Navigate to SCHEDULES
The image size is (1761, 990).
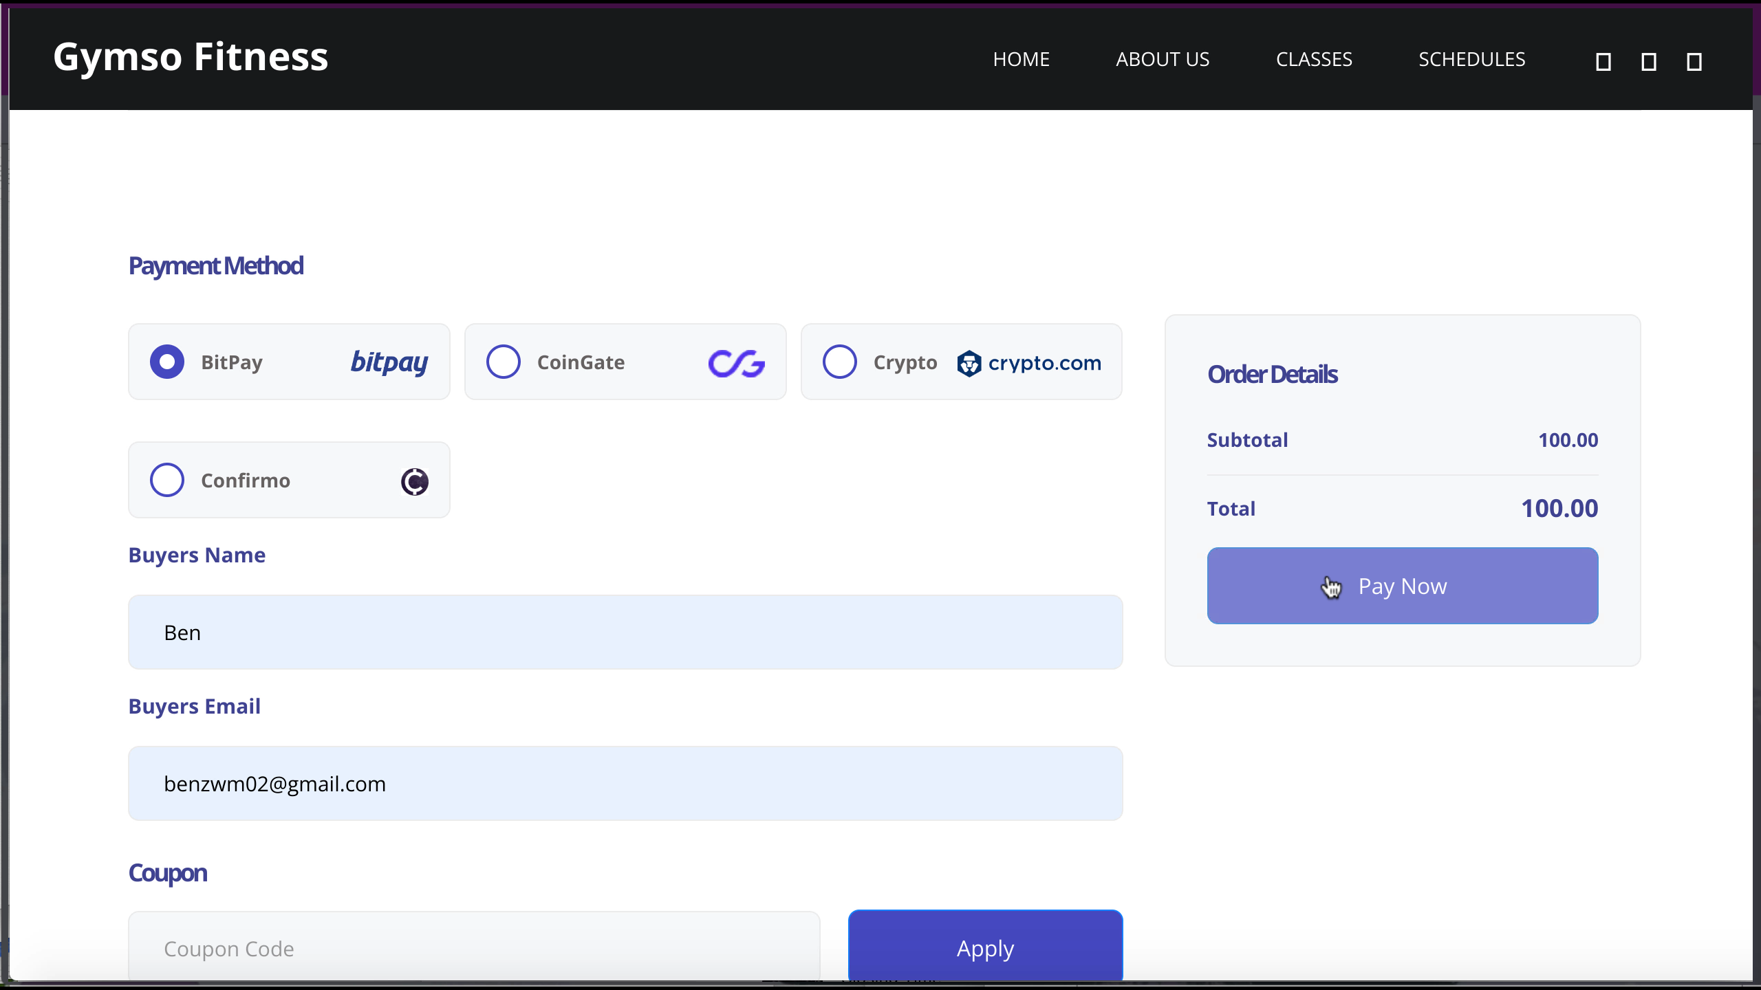pos(1472,59)
